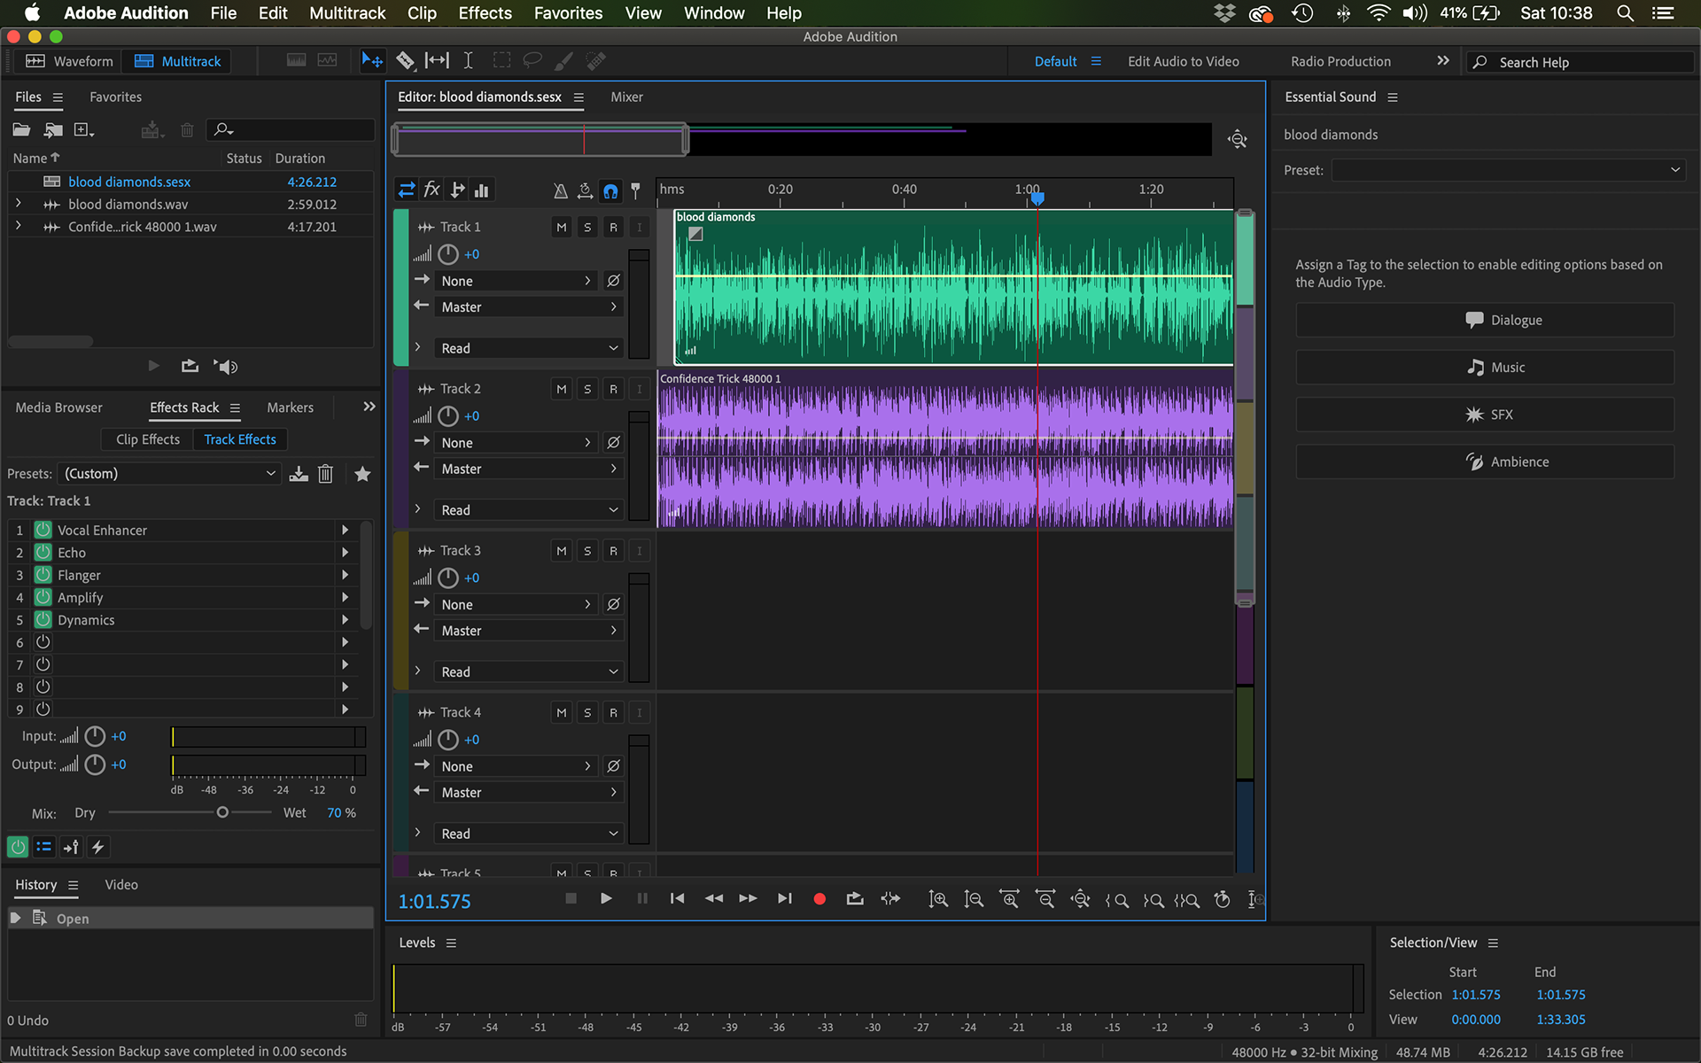Adjust Dry/Wet mix slider handle
The width and height of the screenshot is (1701, 1063).
coord(222,812)
